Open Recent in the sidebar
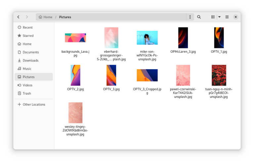This screenshot has height=164, width=254. (34, 27)
